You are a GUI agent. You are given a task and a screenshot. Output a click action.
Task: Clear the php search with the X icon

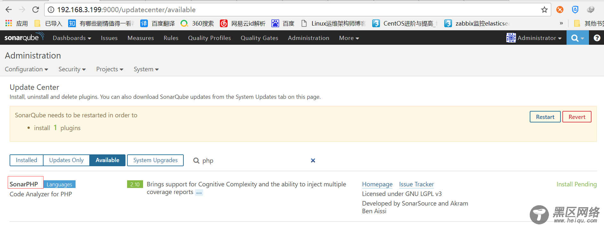click(313, 160)
